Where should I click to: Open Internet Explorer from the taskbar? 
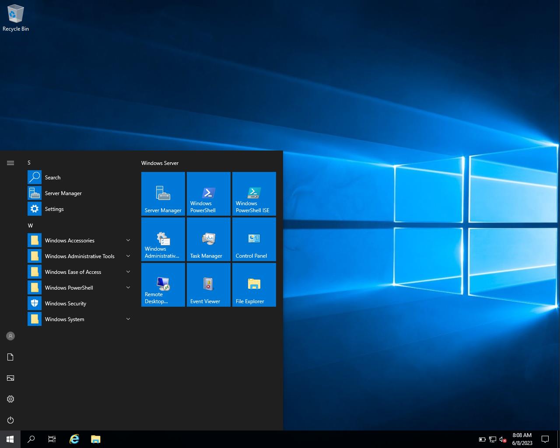[x=74, y=439]
